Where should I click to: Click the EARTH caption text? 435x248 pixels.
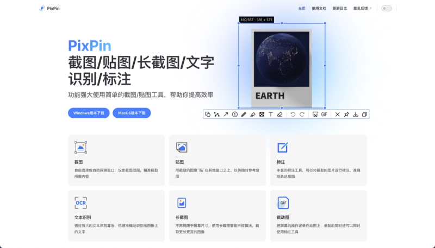click(x=270, y=96)
